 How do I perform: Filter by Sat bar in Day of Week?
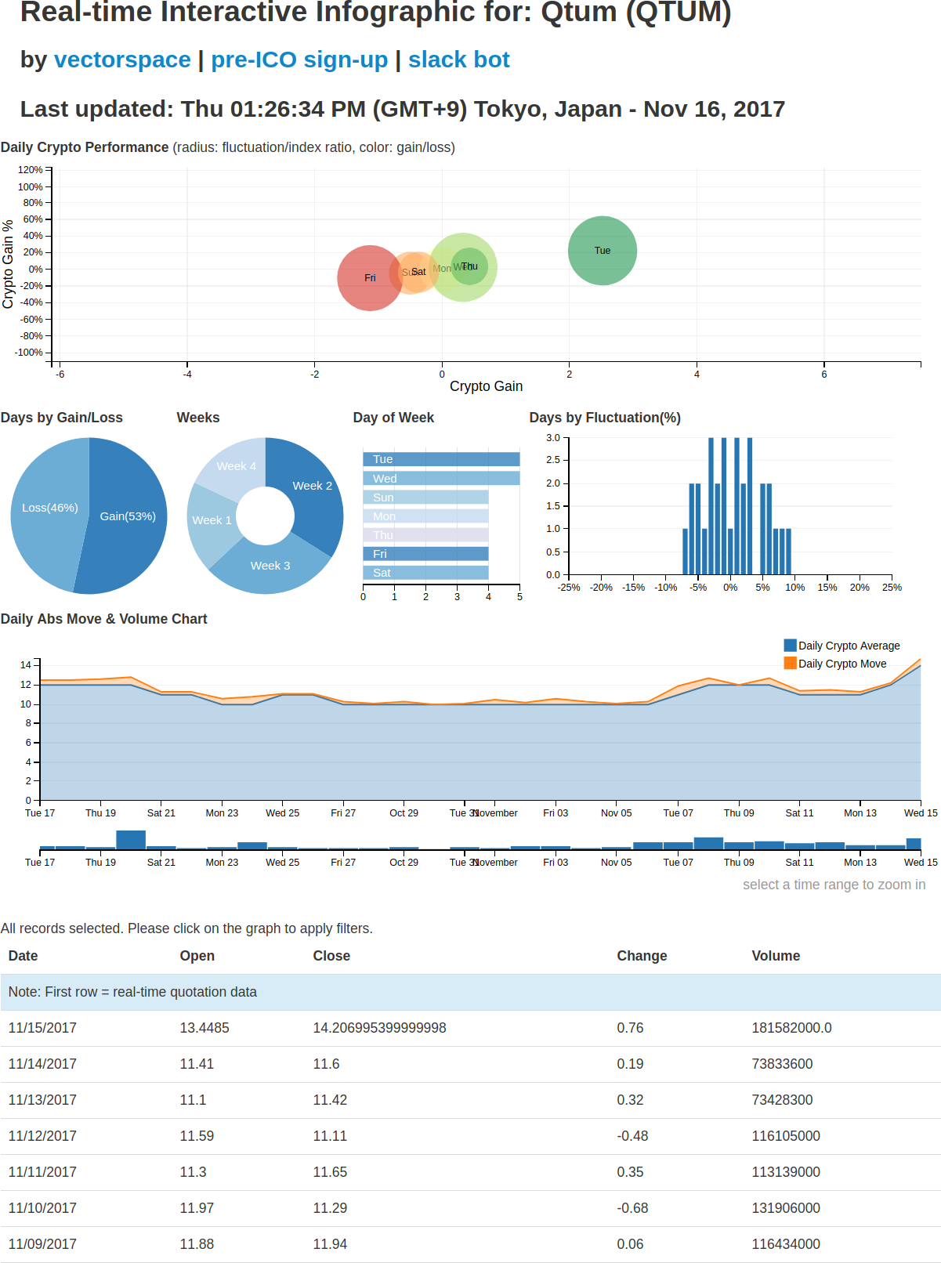425,572
